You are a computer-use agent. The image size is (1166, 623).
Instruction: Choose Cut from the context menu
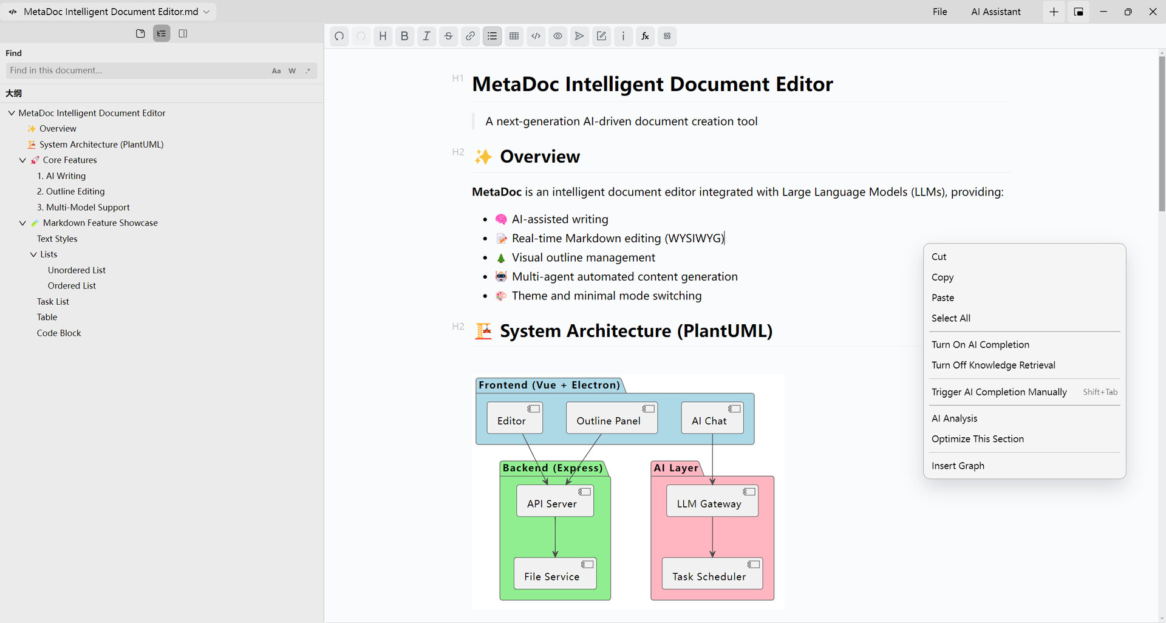click(x=1024, y=257)
